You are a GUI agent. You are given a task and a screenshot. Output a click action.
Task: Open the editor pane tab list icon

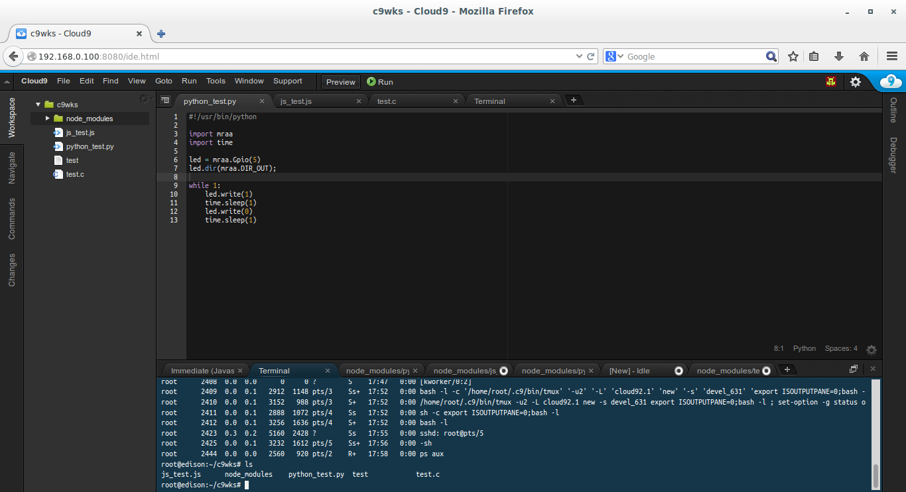[x=165, y=101]
